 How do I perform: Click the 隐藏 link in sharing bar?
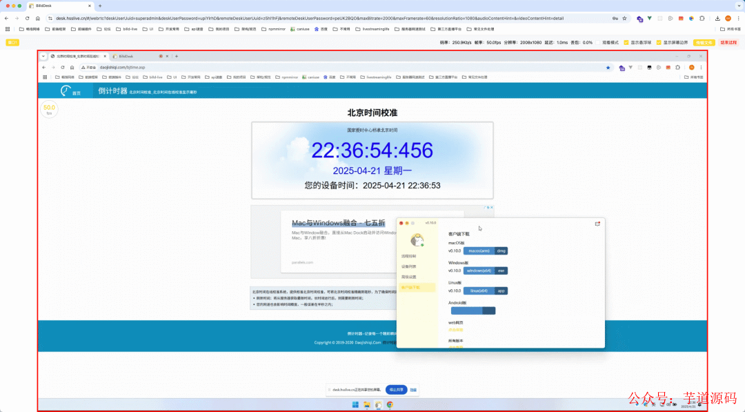pos(413,390)
